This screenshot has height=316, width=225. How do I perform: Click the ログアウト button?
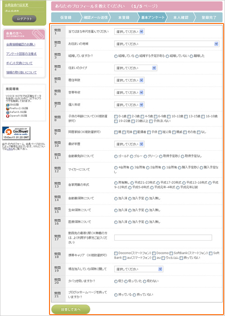(x=24, y=19)
